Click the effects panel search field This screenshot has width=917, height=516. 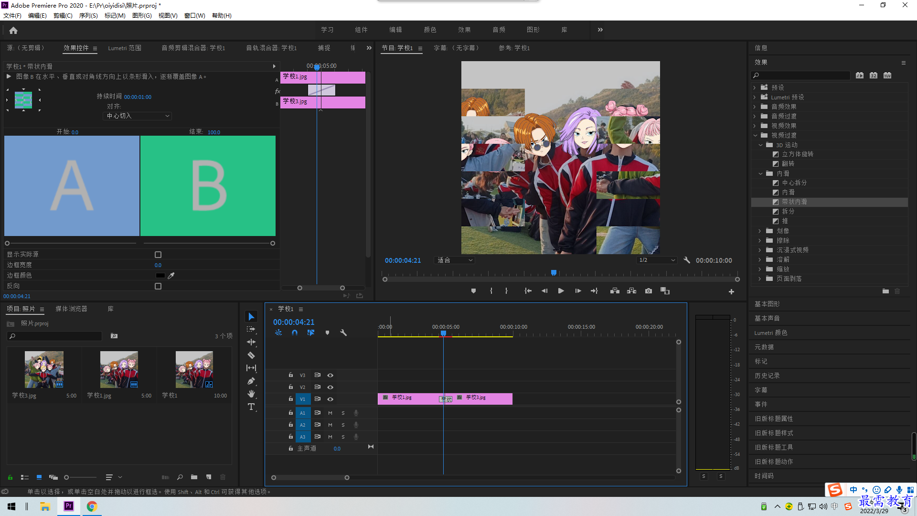(801, 75)
